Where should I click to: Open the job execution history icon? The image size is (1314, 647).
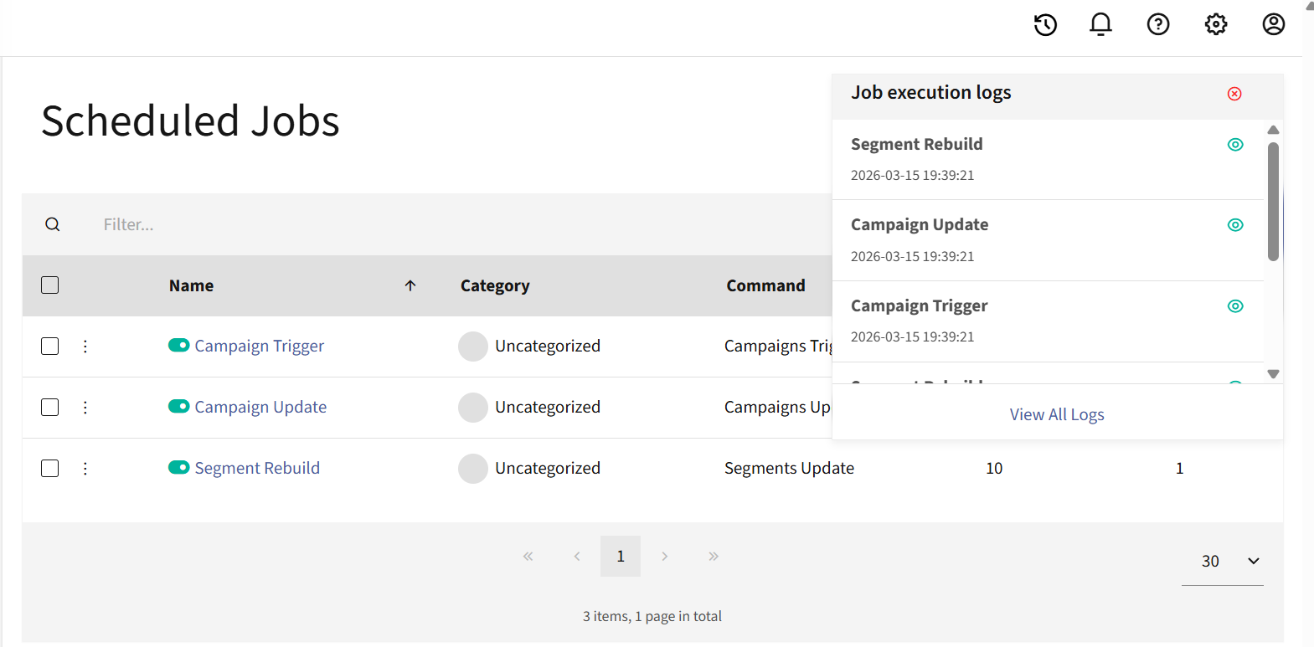coord(1045,25)
